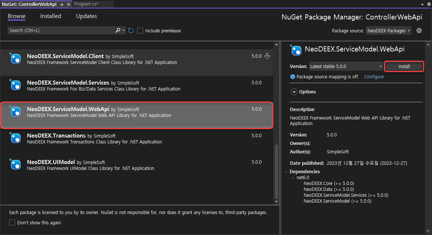
Task: Pin the NuGet: ControllerWebApi tab
Action: point(62,4)
